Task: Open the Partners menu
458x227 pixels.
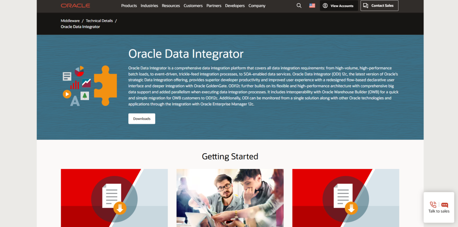Action: (214, 5)
